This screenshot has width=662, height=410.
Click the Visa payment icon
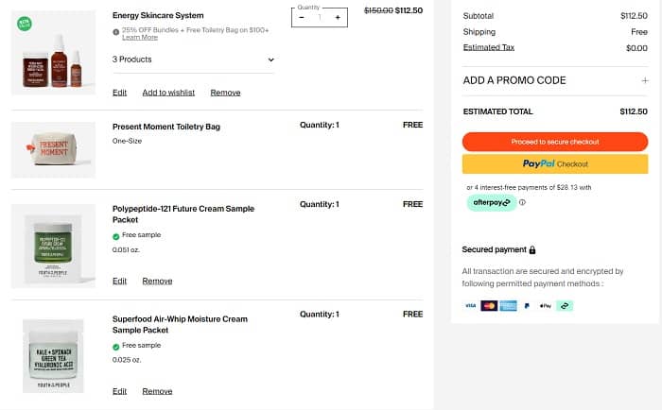[470, 306]
